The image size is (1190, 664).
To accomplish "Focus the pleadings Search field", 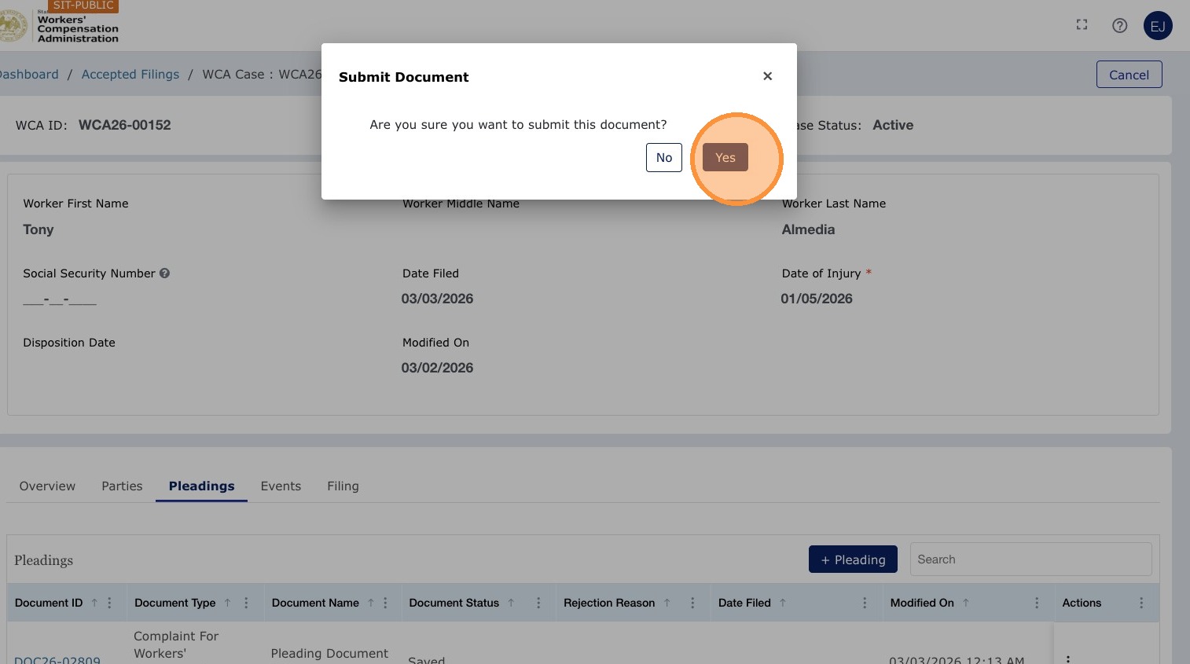I will pos(1030,559).
